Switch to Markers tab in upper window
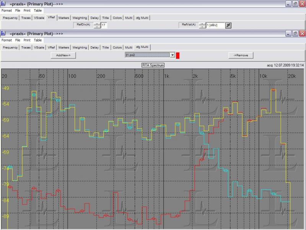Screen dimensions: 306x230 point(64,18)
